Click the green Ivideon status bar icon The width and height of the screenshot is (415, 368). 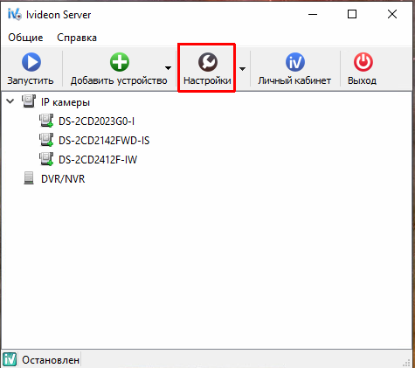pyautogui.click(x=10, y=360)
